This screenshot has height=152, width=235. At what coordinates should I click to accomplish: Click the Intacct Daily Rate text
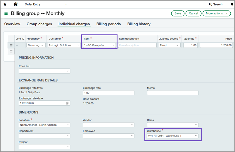coord(29,92)
